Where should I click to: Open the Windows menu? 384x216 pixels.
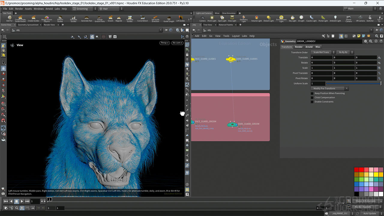click(x=39, y=9)
